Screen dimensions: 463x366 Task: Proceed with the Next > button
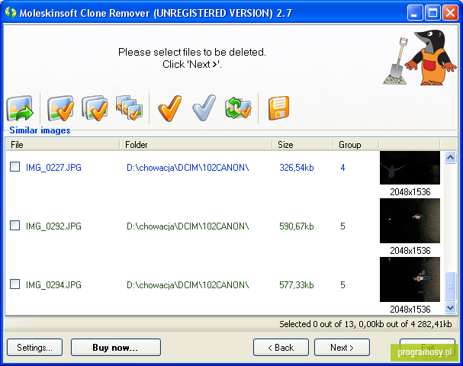[342, 348]
